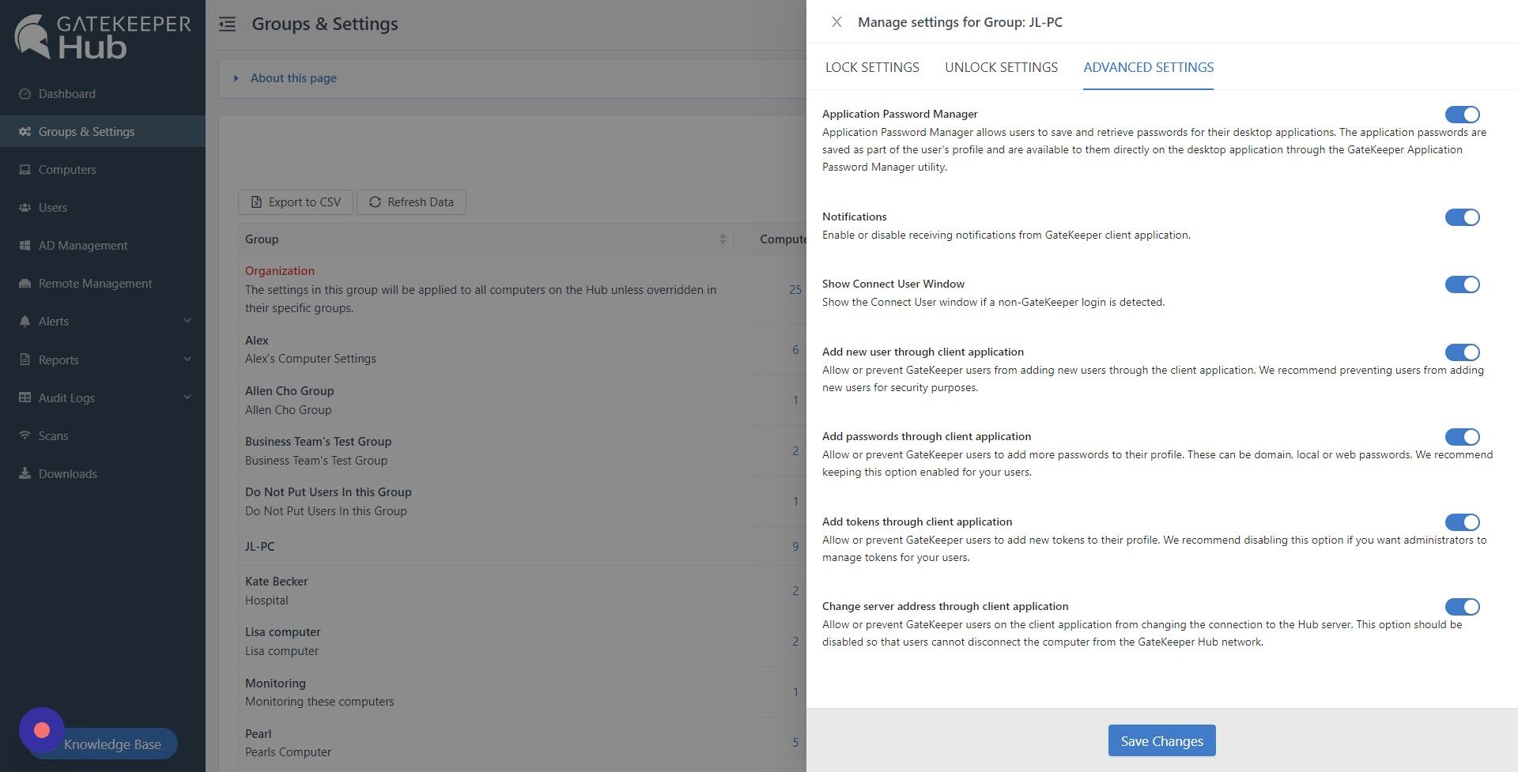Click the Alerts bell icon
Screen dimensions: 1518x772
point(25,321)
